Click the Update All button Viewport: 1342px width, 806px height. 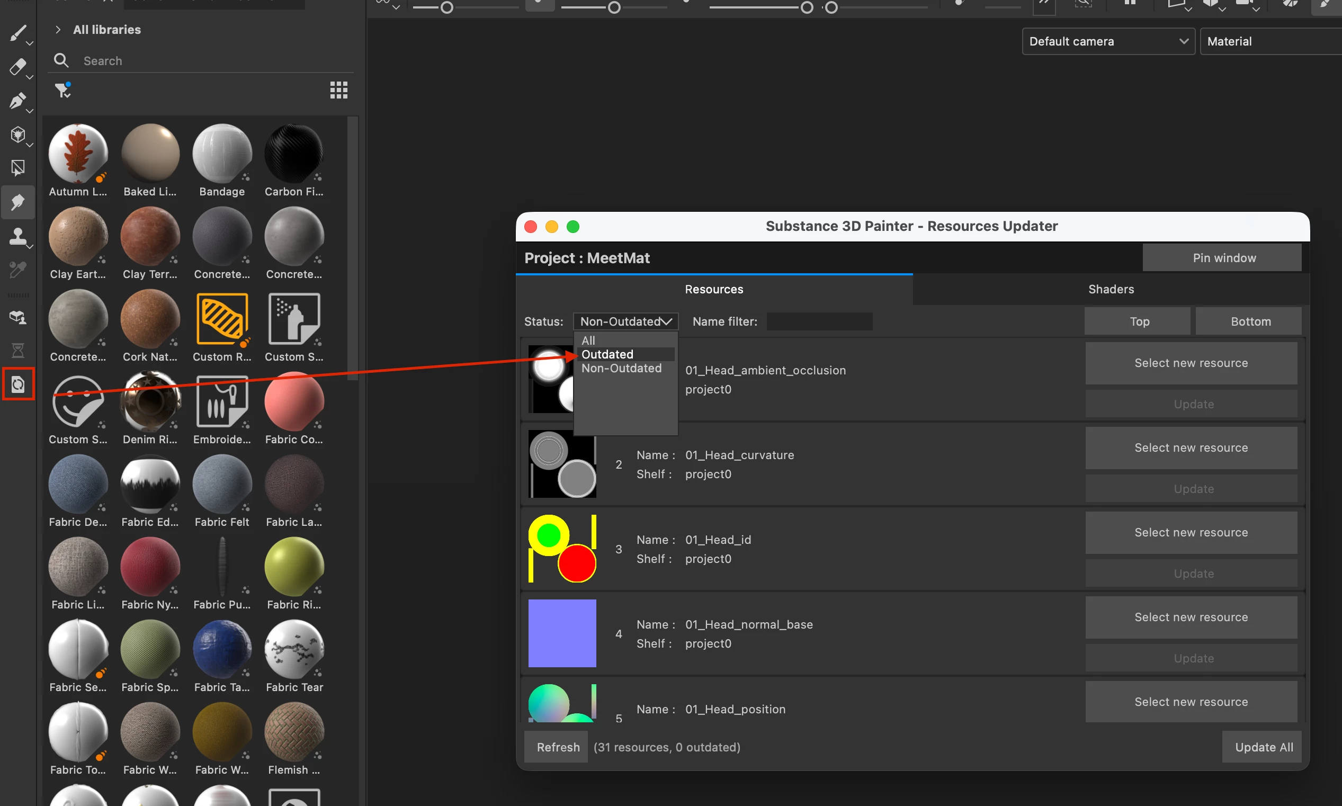(1263, 747)
